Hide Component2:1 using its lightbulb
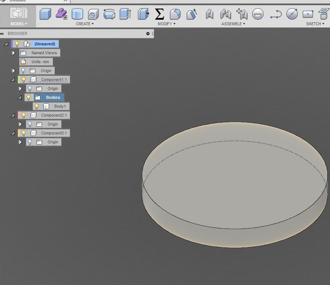330x285 pixels. 23,115
